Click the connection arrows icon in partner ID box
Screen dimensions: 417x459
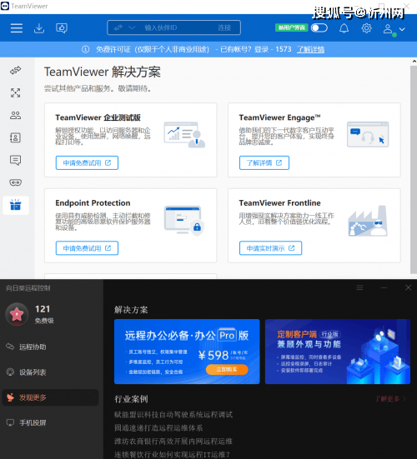pyautogui.click(x=118, y=27)
